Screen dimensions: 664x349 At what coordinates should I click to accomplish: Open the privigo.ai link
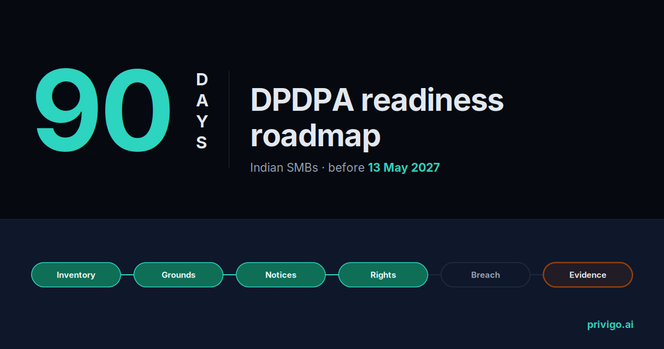[x=610, y=325]
